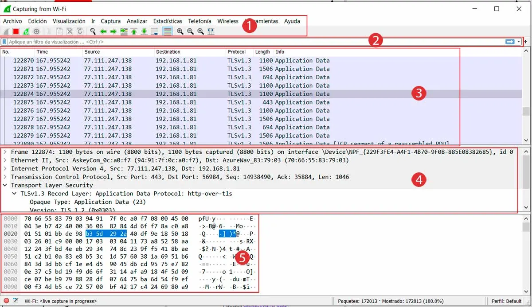This screenshot has width=532, height=307.
Task: Sort packets by the No. column header
Action: pyautogui.click(x=17, y=52)
